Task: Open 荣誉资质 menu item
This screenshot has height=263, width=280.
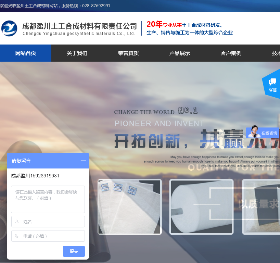Action: (x=128, y=53)
